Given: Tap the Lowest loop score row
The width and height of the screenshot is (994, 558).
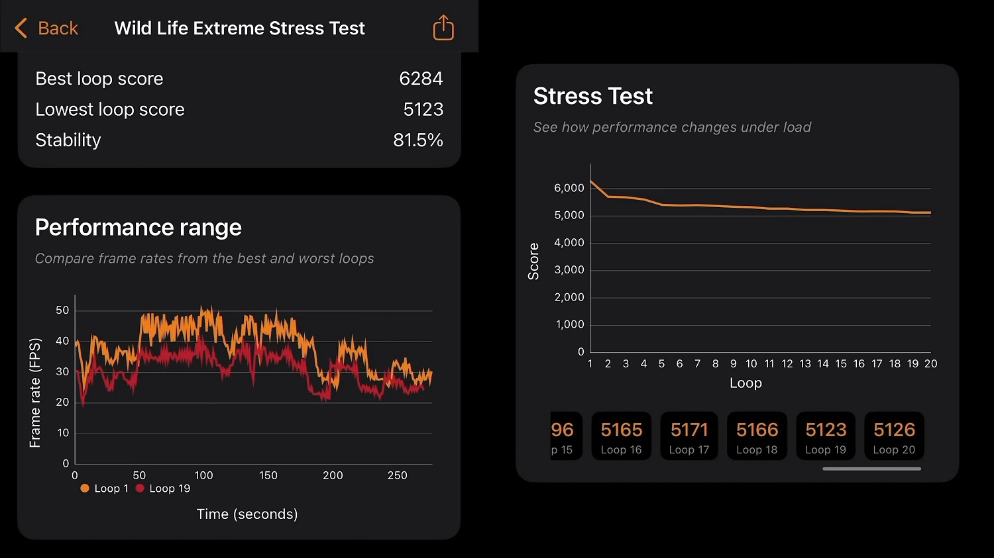Looking at the screenshot, I should [239, 109].
